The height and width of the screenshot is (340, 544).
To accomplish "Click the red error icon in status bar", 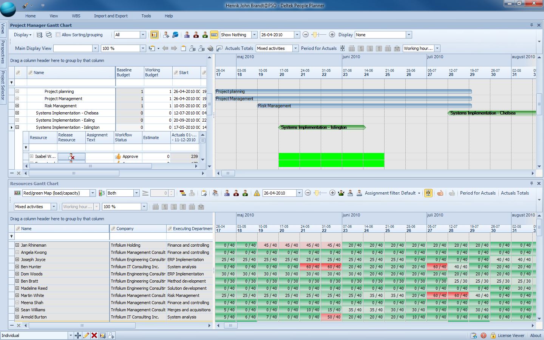I will (x=484, y=335).
